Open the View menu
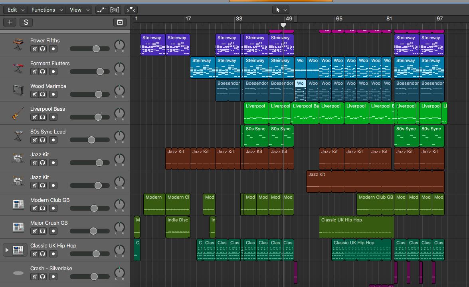This screenshot has height=287, width=469. coord(79,10)
